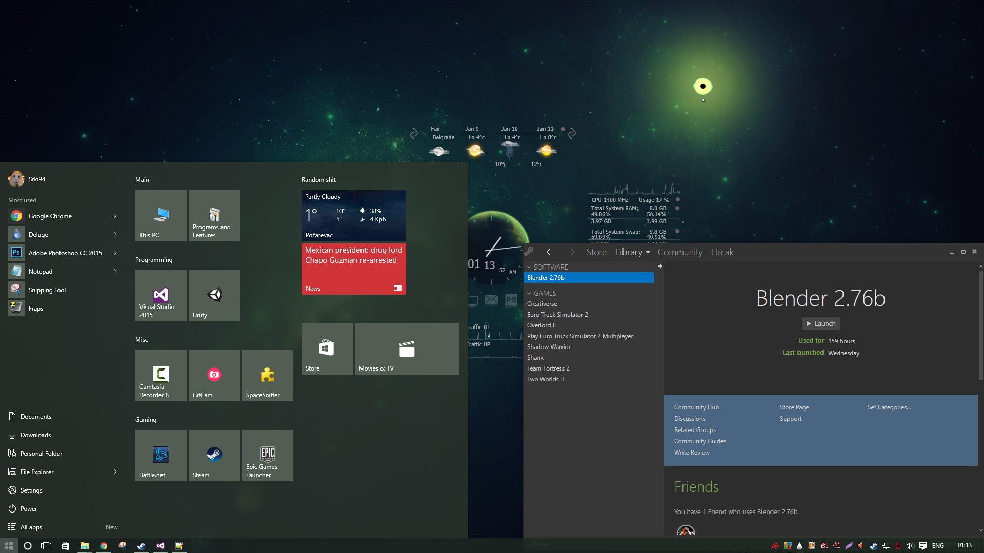Launch SpaceSniffer from Start tiles

[x=267, y=376]
